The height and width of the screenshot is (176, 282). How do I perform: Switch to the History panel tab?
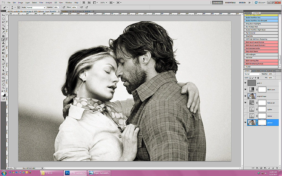tap(248, 13)
